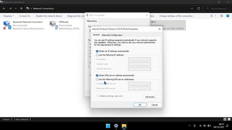Click the Preferred DNS server field
This screenshot has height=130, width=232.
[139, 84]
